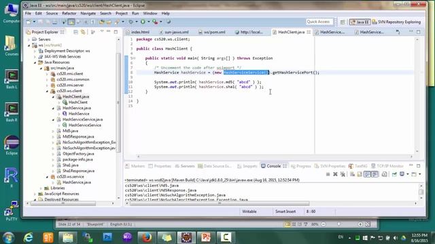Collapse the src/main/java folder
Viewport: 435px width, 244px height.
41,68
